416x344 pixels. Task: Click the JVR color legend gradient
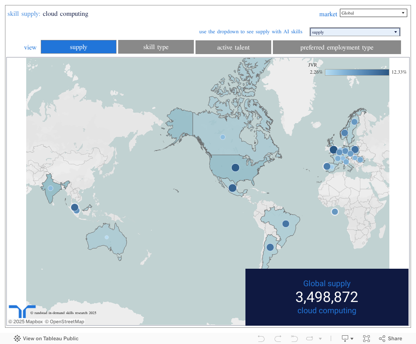pyautogui.click(x=357, y=72)
